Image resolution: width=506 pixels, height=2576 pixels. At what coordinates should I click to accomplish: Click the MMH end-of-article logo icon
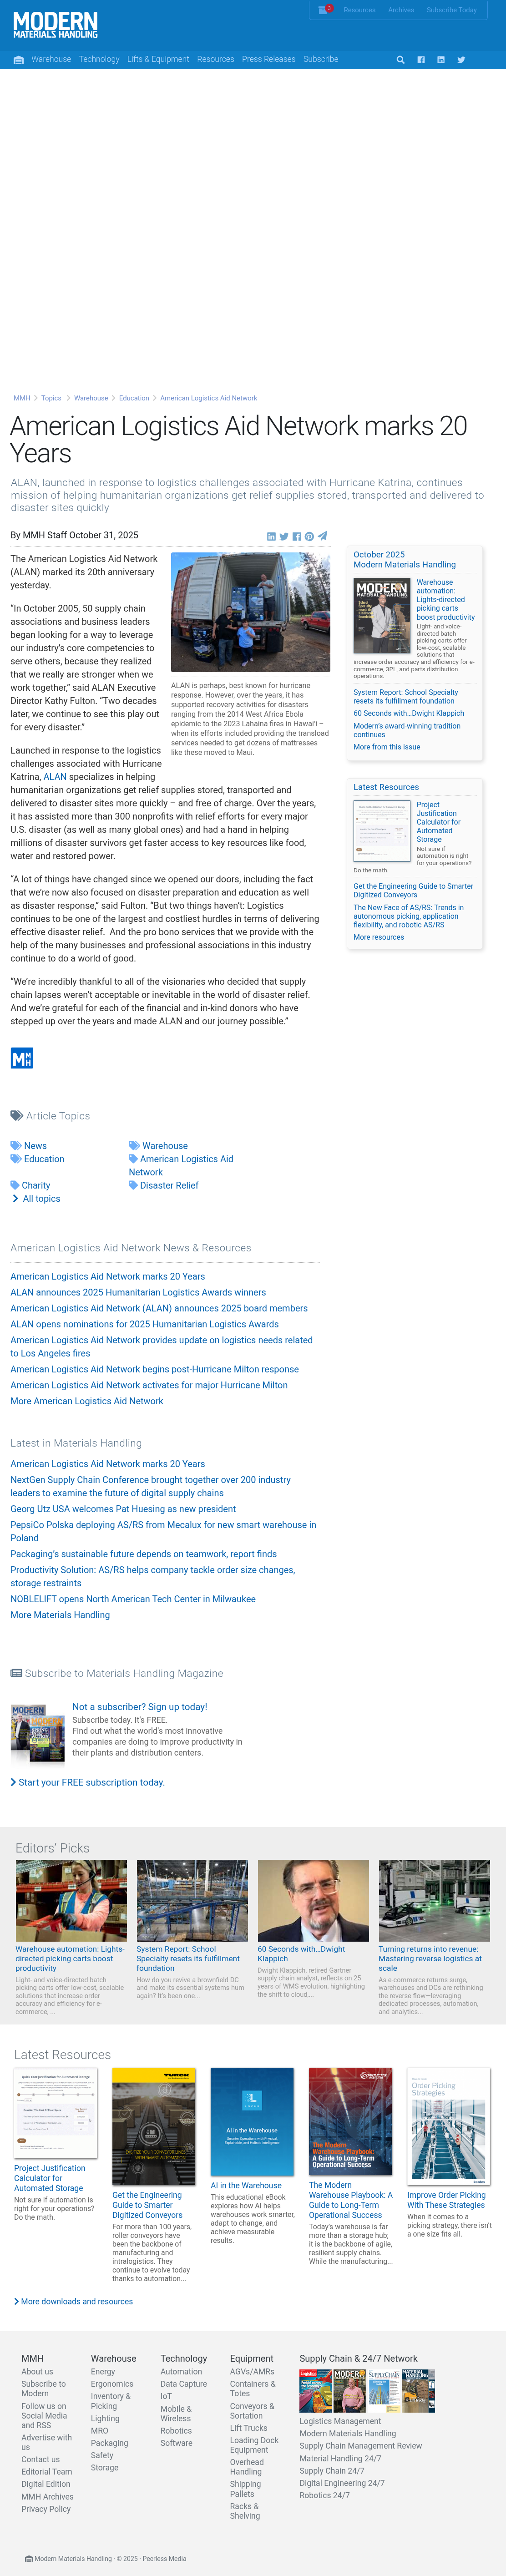[22, 1058]
